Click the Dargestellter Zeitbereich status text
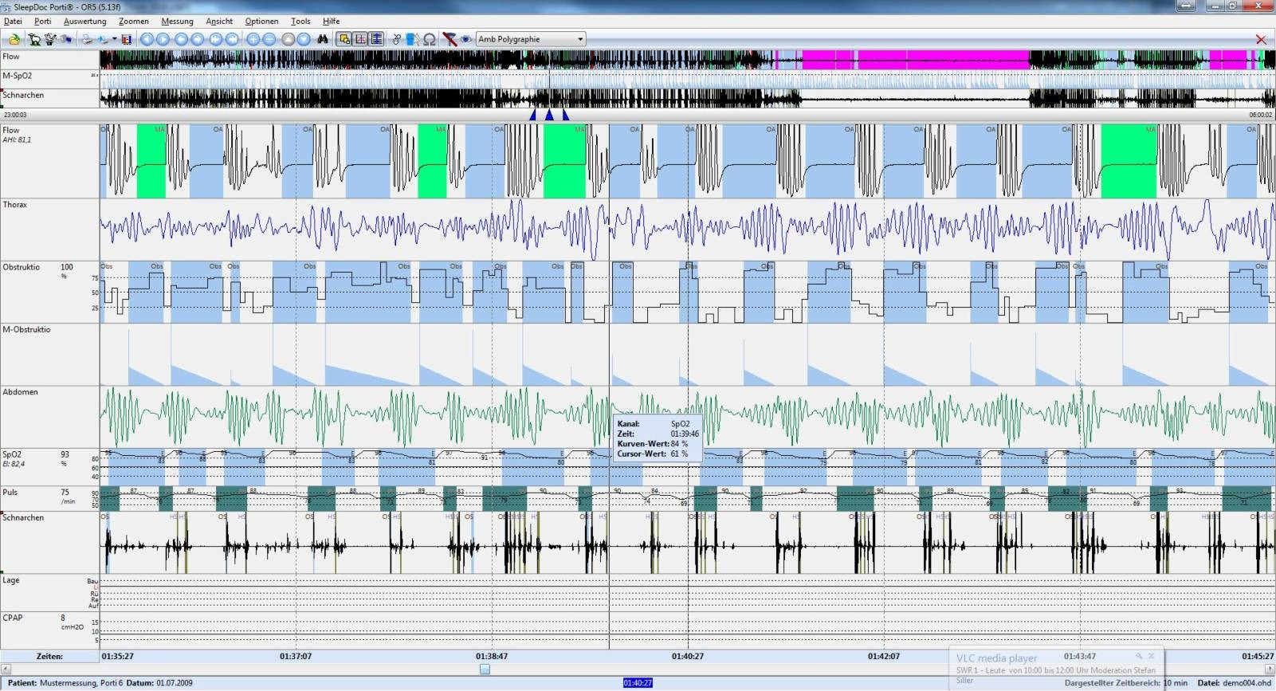 1128,683
